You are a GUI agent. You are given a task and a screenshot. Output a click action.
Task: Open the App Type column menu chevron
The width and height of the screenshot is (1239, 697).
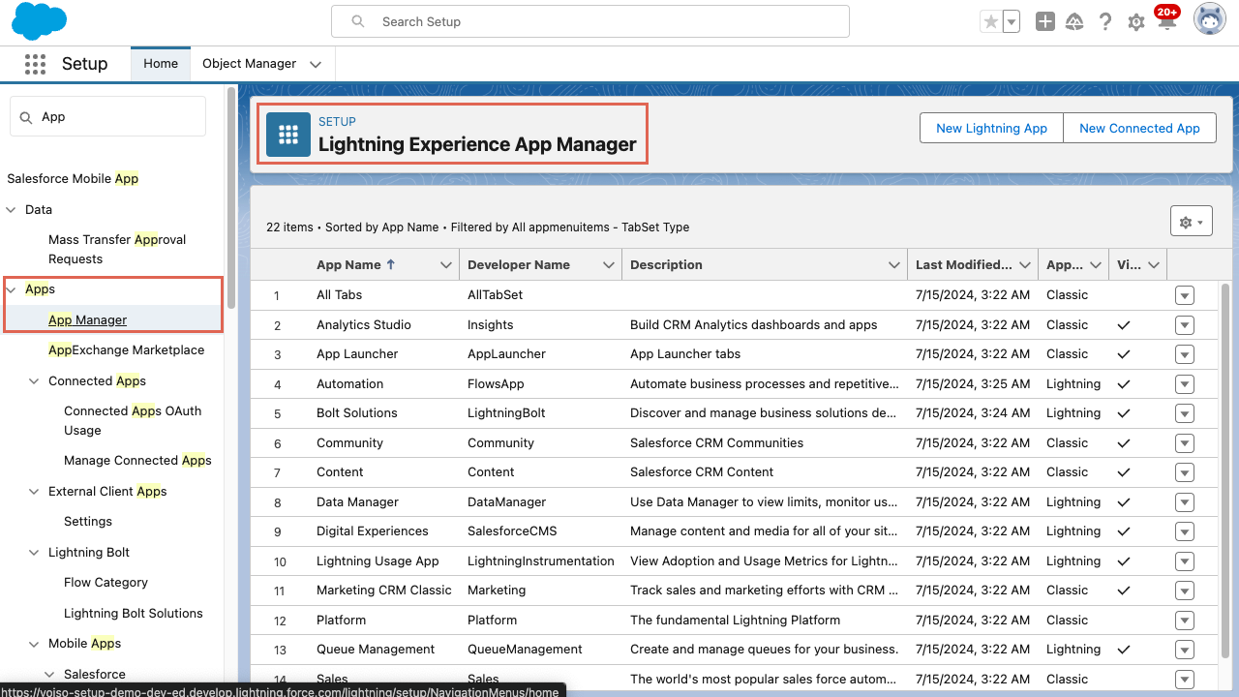tap(1097, 265)
